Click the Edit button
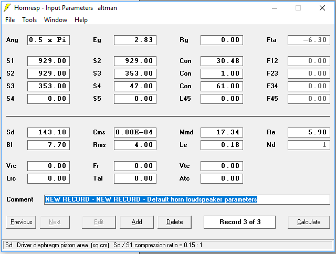This screenshot has height=254, width=336. click(99, 222)
